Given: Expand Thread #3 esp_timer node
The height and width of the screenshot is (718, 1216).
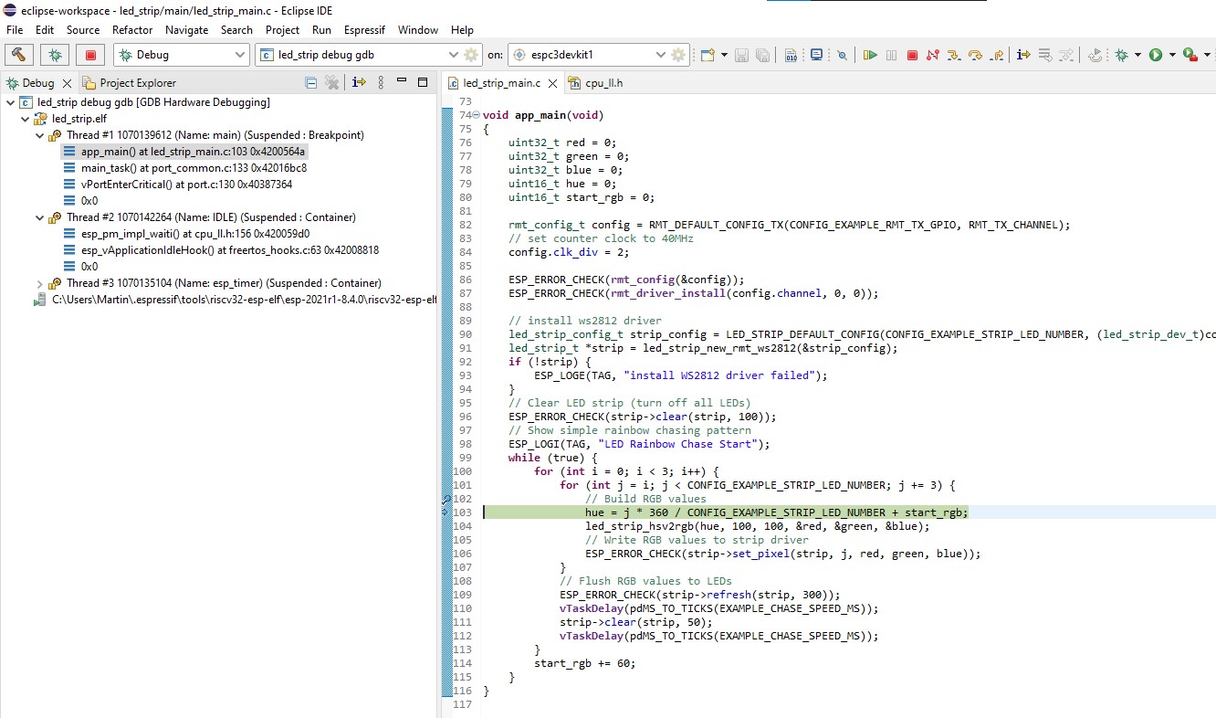Looking at the screenshot, I should click(x=39, y=283).
